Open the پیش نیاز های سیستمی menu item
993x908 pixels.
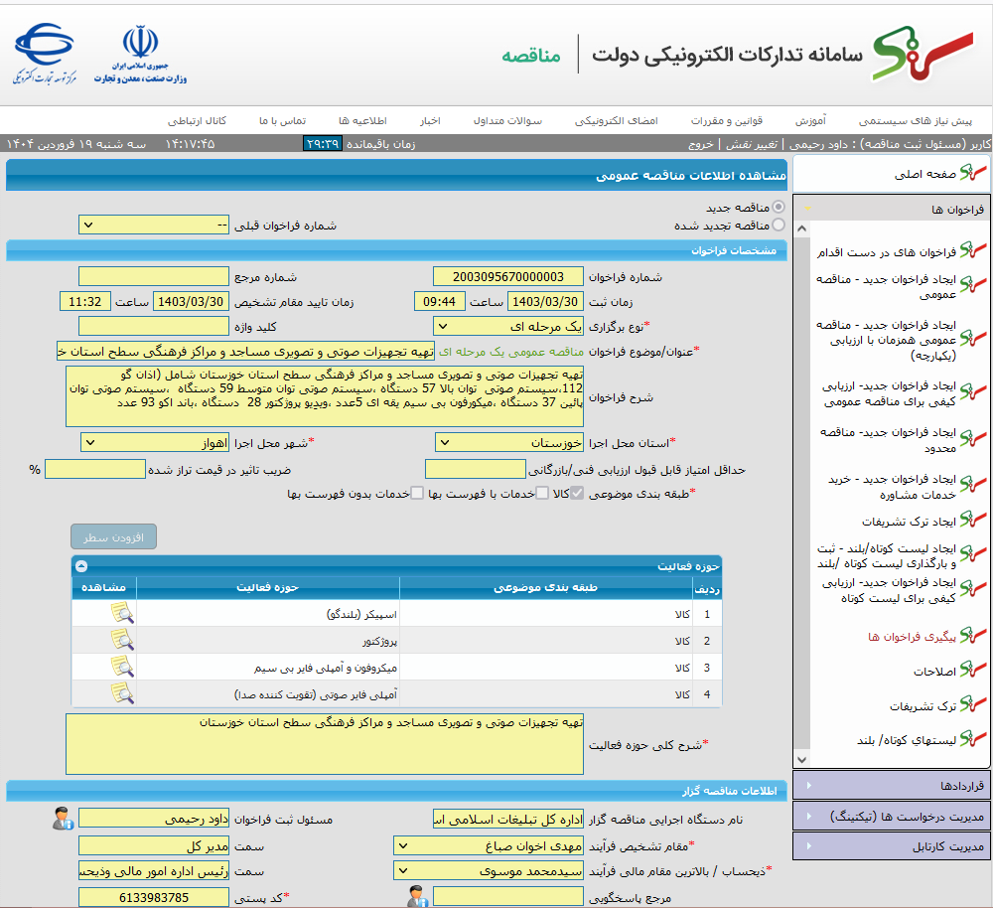[916, 120]
